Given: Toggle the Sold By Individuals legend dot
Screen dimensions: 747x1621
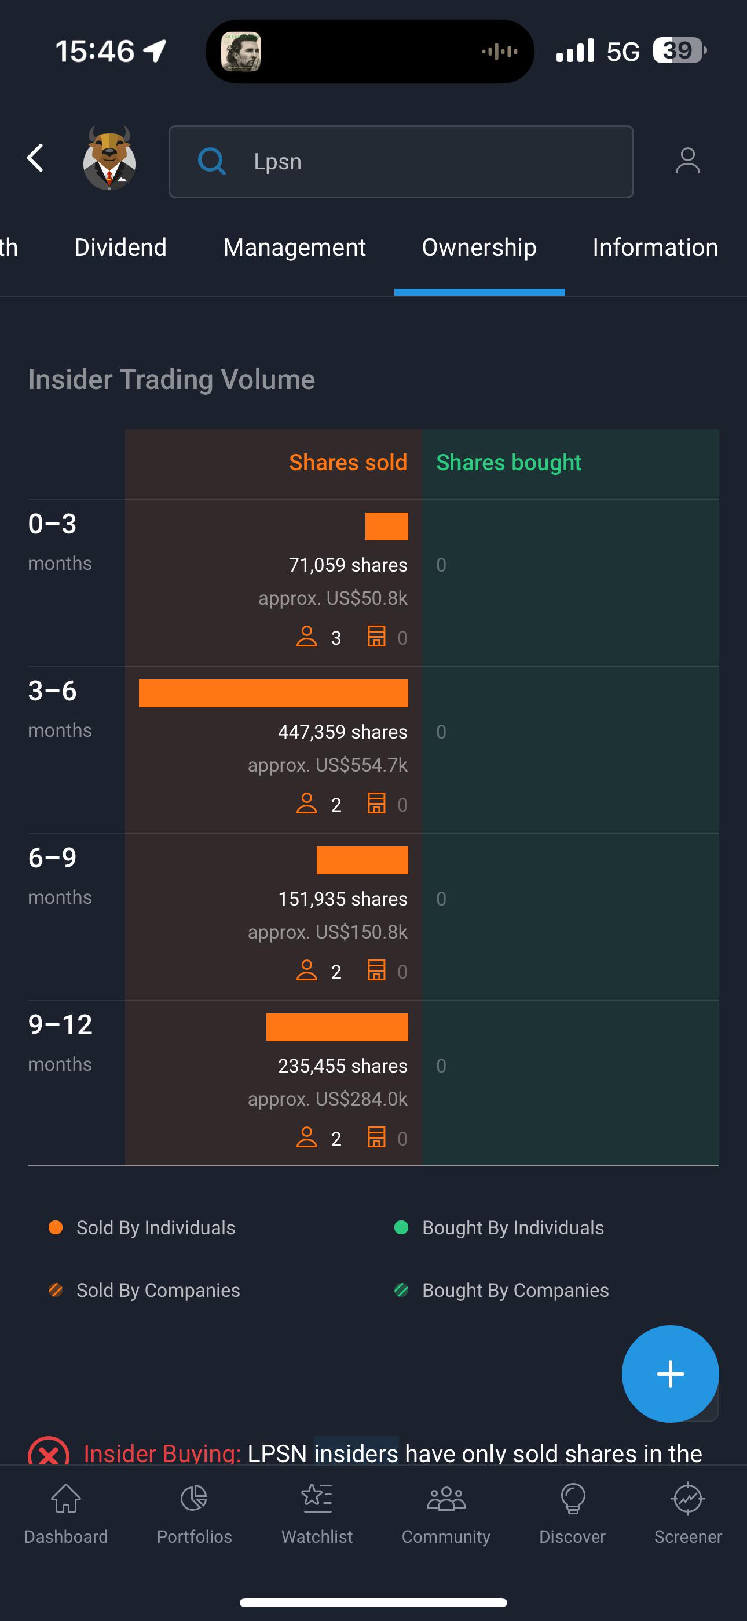Looking at the screenshot, I should coord(56,1227).
